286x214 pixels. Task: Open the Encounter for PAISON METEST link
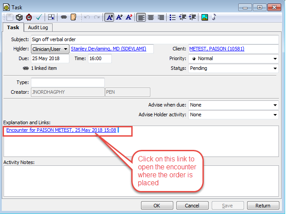pyautogui.click(x=61, y=130)
